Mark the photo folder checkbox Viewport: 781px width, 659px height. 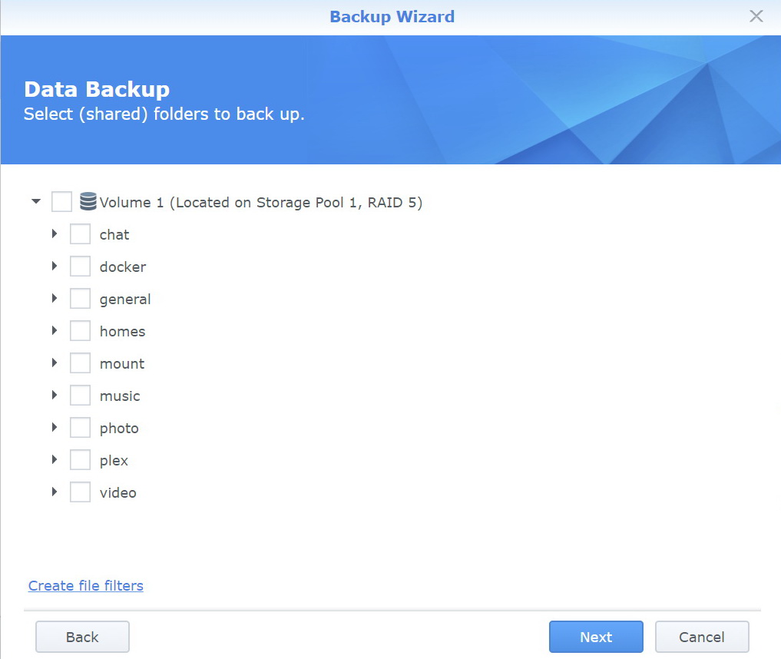80,428
